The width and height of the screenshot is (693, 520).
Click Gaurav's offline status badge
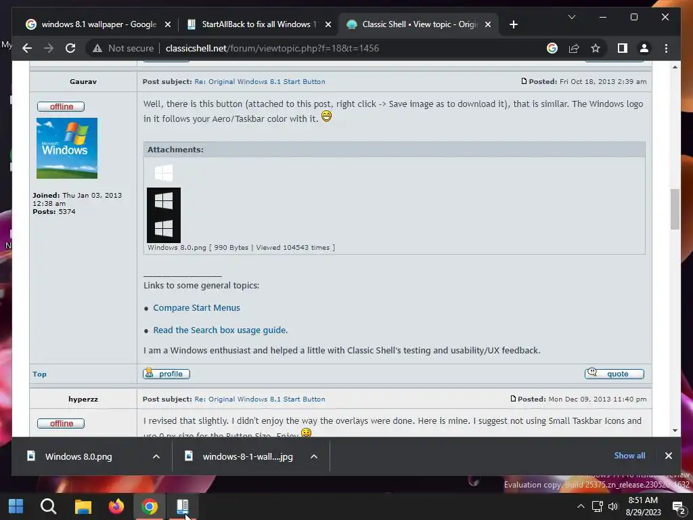pos(61,106)
